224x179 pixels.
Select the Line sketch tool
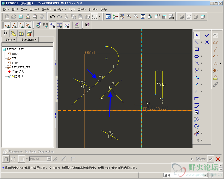pyautogui.click(x=197, y=42)
